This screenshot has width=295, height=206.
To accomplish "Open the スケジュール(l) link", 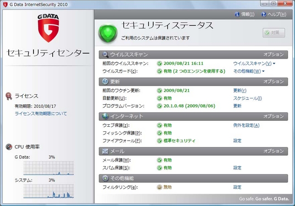I will coord(247,98).
